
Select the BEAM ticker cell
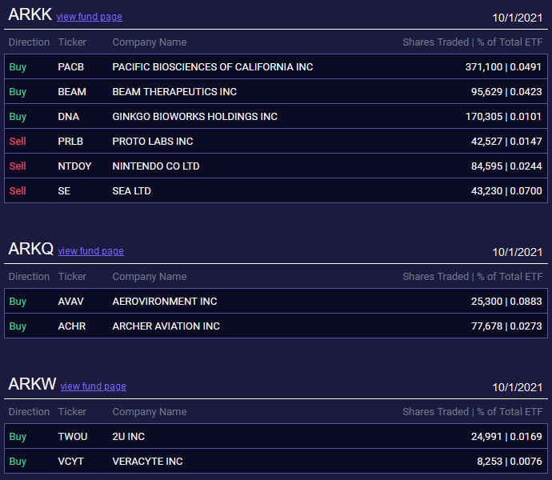pyautogui.click(x=72, y=91)
